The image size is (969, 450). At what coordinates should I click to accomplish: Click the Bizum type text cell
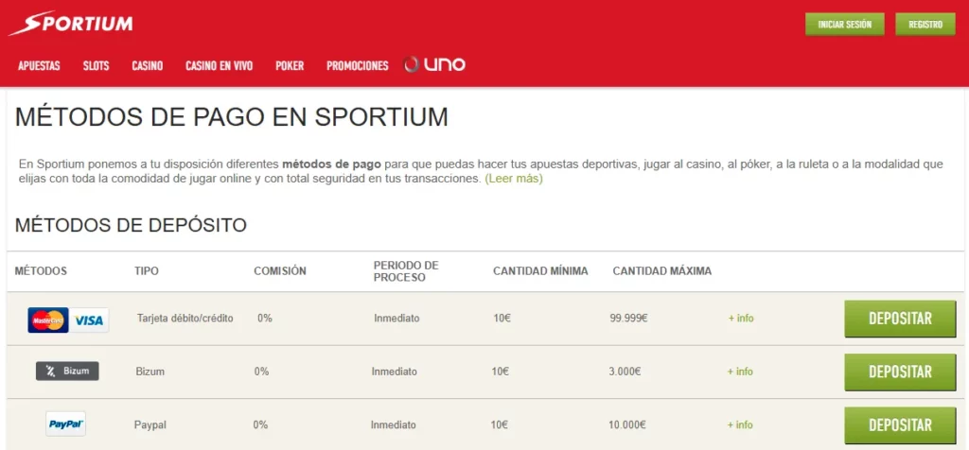[x=150, y=372]
